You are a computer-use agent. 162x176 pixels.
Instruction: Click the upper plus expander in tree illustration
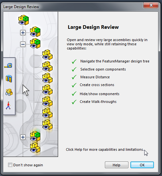pyautogui.click(x=23, y=33)
